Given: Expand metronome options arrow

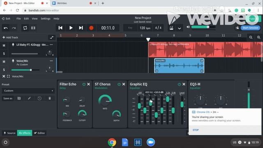Looking at the screenshot, I should [x=179, y=28].
